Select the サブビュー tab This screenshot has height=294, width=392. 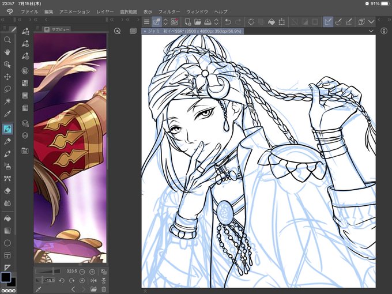tap(56, 29)
